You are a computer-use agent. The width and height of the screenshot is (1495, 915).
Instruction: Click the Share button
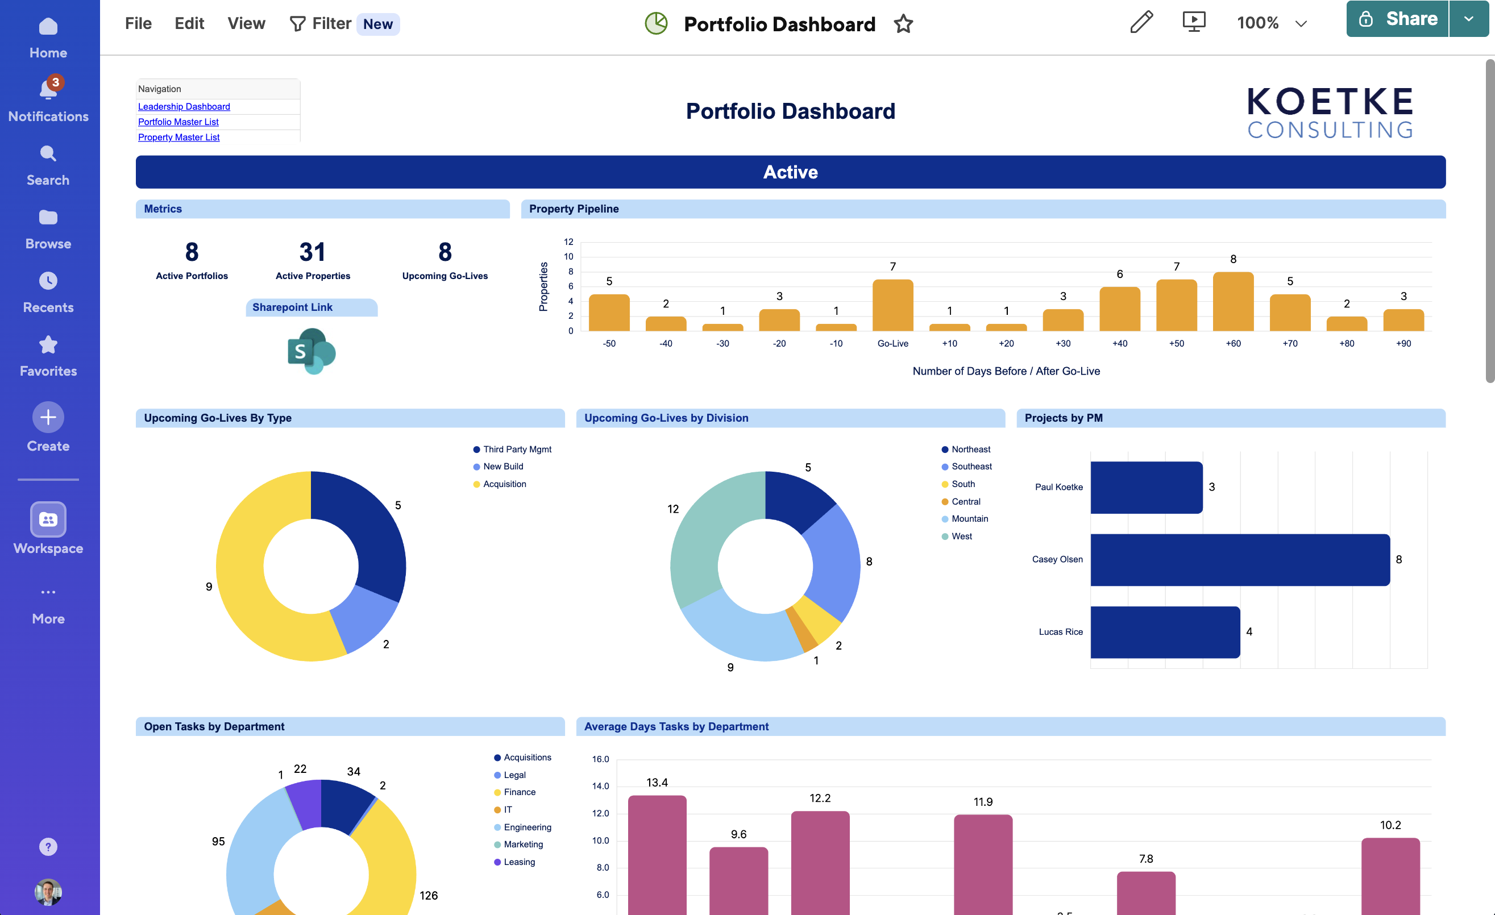[x=1397, y=19]
